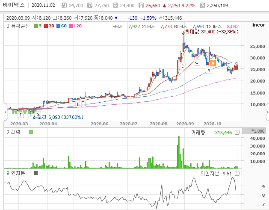This screenshot has height=210, width=269.
Task: Click the date 2020.11.02 in header
Action: 43,5
